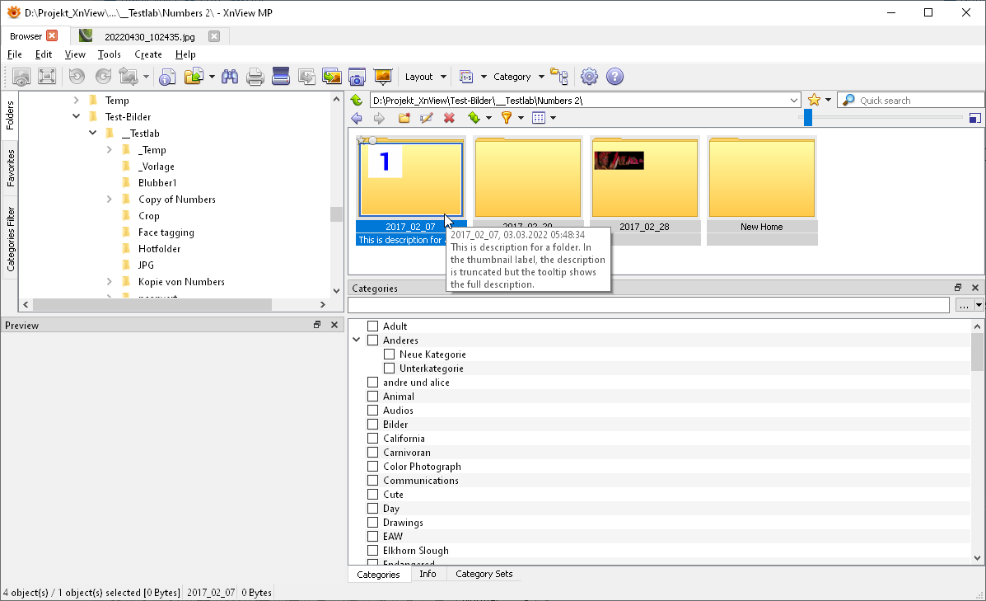The height and width of the screenshot is (601, 986).
Task: Click the red X delete icon
Action: point(449,118)
